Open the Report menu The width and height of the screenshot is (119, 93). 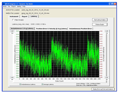(14, 7)
